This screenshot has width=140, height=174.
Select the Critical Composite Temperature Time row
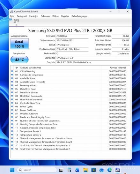[69, 128]
